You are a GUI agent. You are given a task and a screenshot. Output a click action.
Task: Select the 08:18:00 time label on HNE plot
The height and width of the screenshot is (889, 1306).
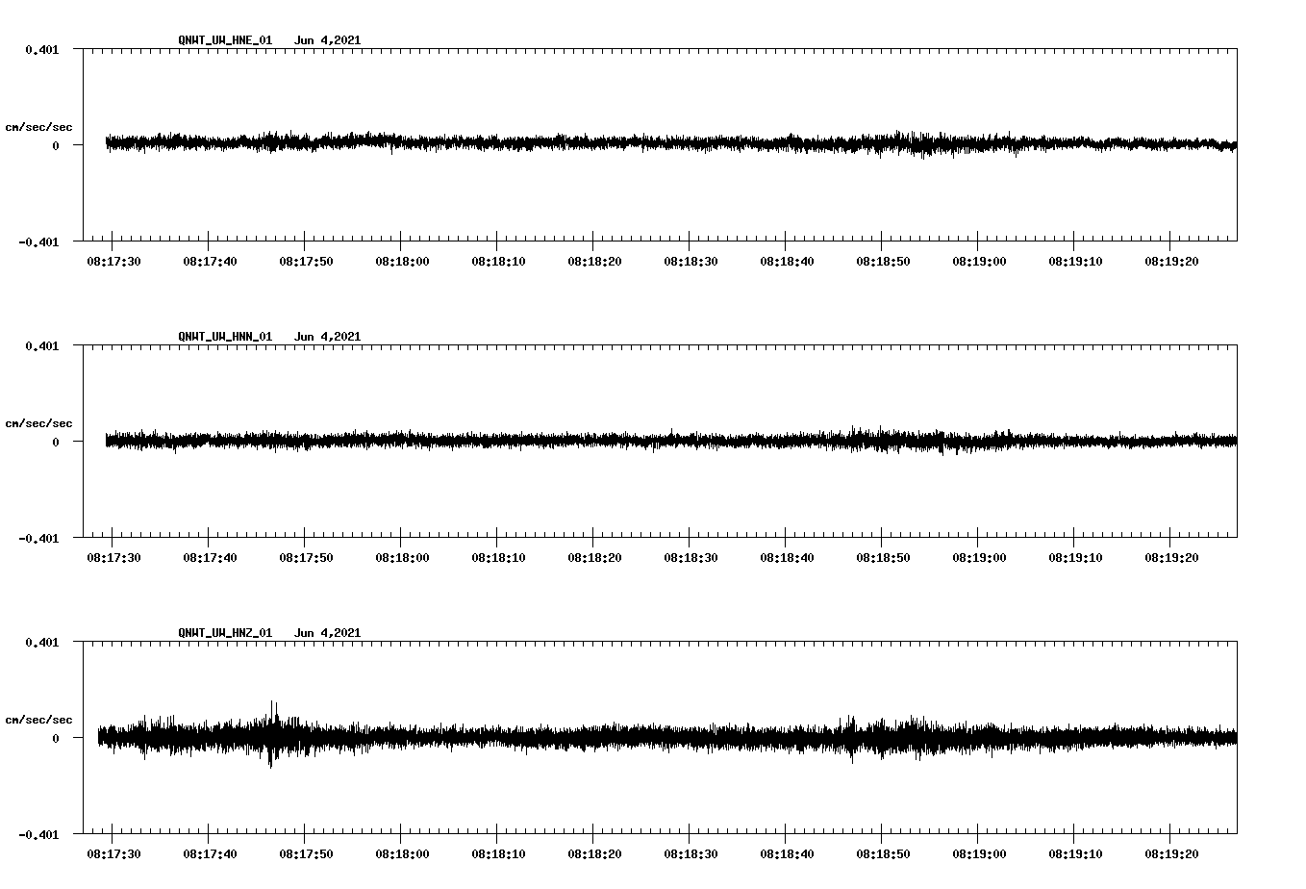[x=402, y=262]
